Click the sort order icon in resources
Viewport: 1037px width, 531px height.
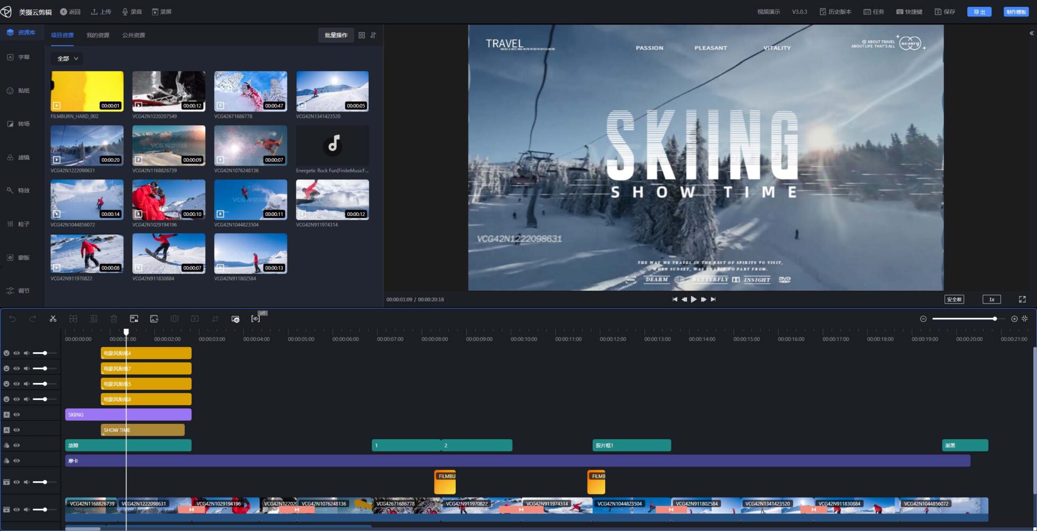pos(373,36)
